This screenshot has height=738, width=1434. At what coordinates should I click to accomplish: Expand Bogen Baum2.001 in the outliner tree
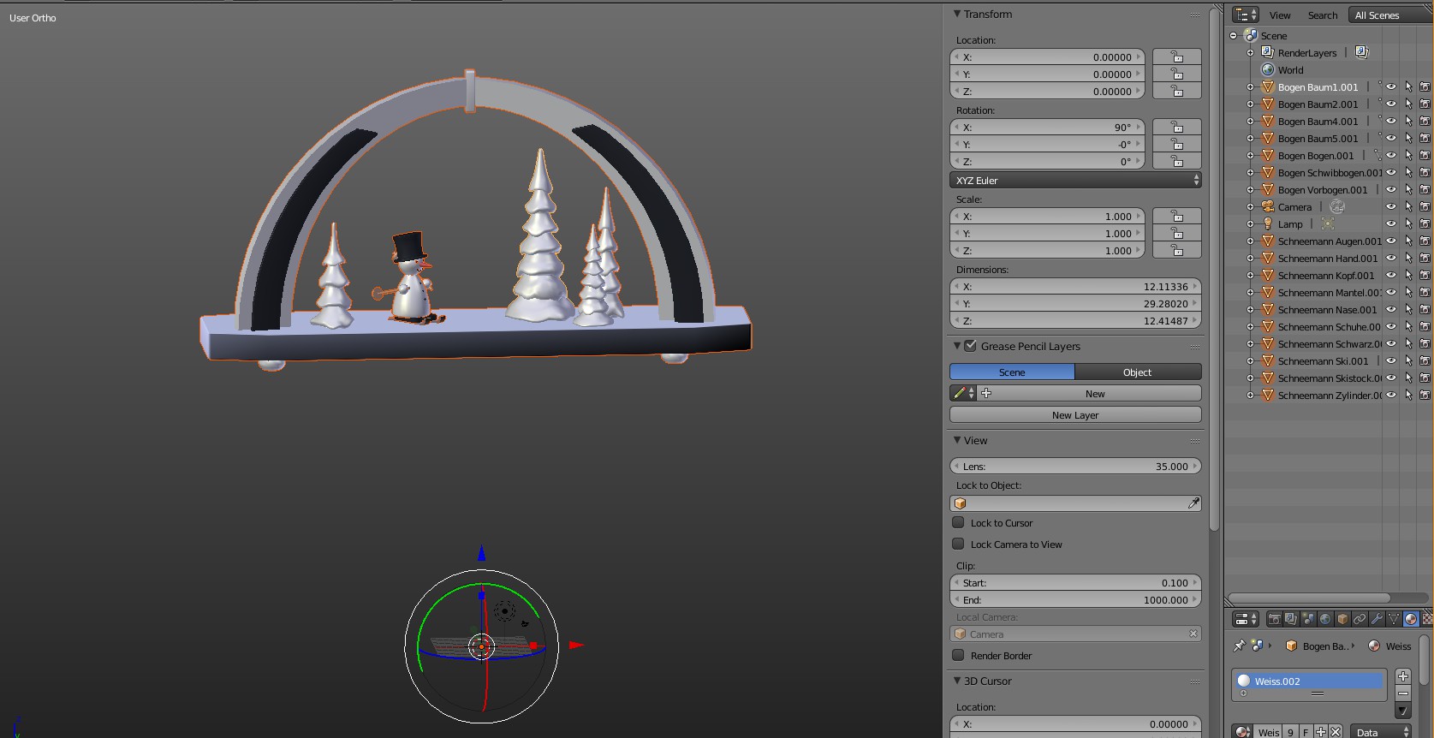[1250, 104]
